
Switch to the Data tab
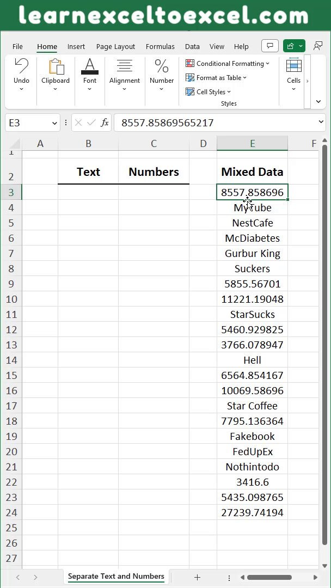(192, 46)
